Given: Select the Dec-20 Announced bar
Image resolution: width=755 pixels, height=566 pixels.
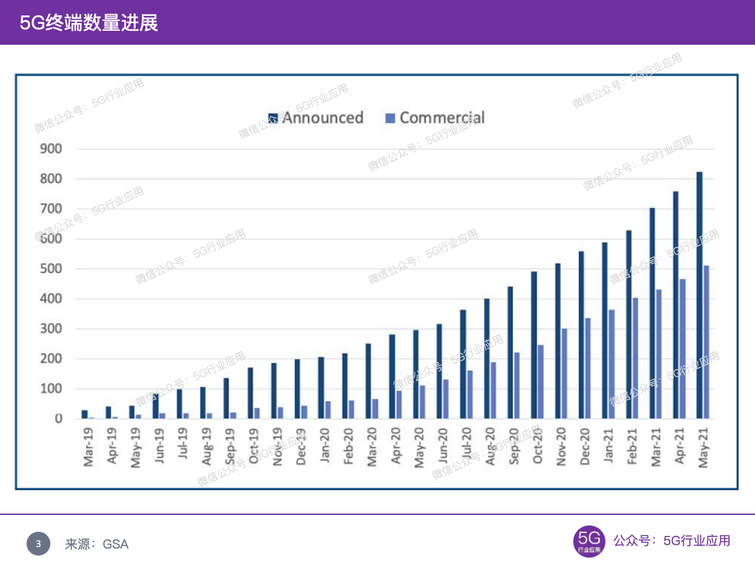Looking at the screenshot, I should click(581, 335).
